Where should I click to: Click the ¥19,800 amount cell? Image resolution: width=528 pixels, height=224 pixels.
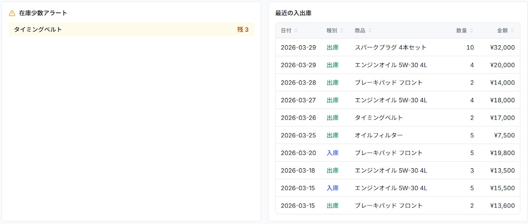pos(502,153)
